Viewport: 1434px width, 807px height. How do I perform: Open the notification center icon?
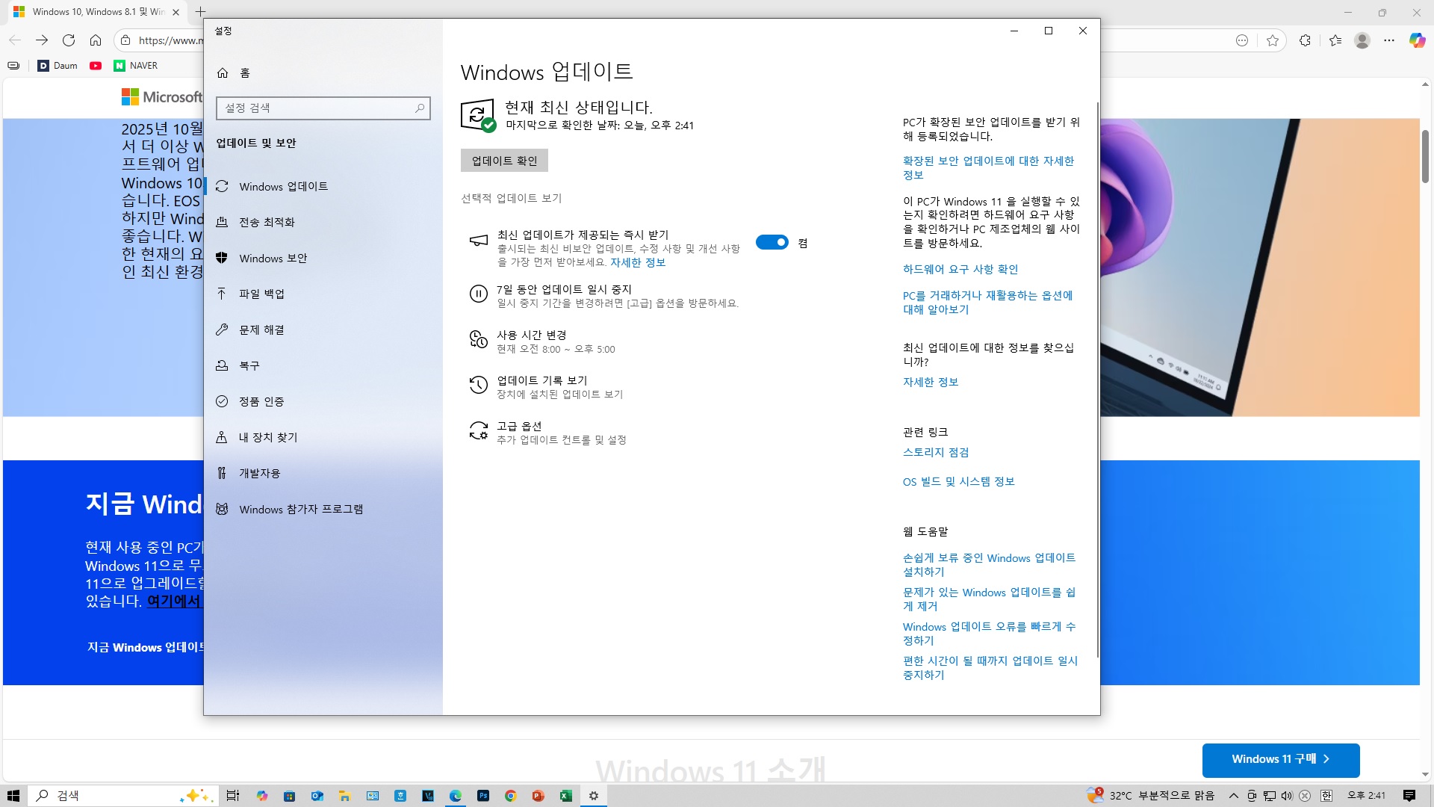[1409, 796]
